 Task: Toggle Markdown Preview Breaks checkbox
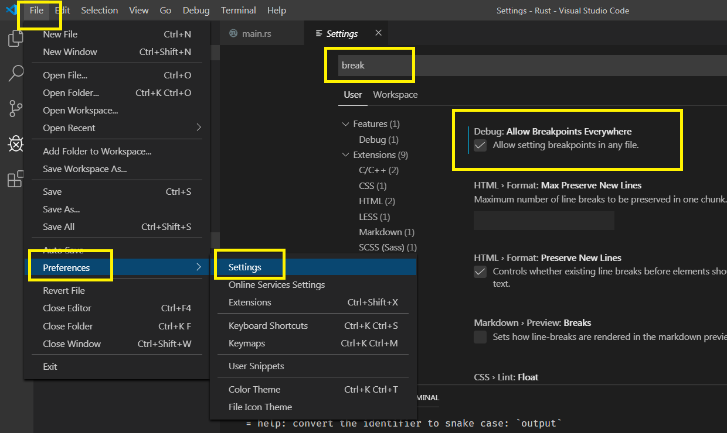tap(480, 337)
